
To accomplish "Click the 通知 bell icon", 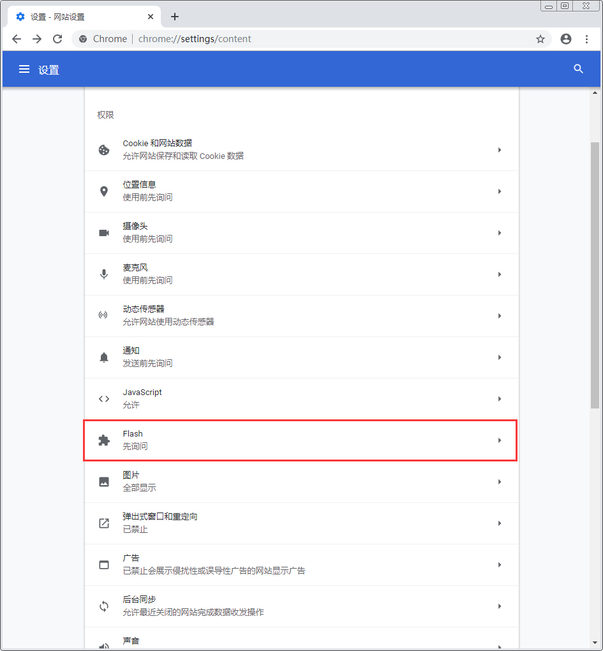I will [x=103, y=357].
